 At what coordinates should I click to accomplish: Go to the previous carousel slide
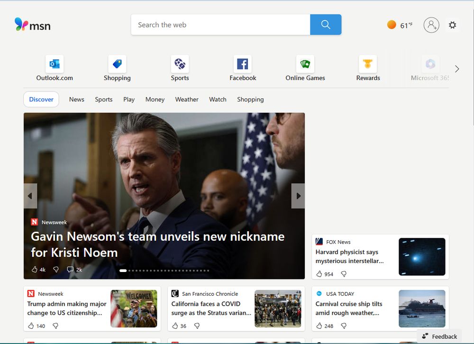click(30, 196)
